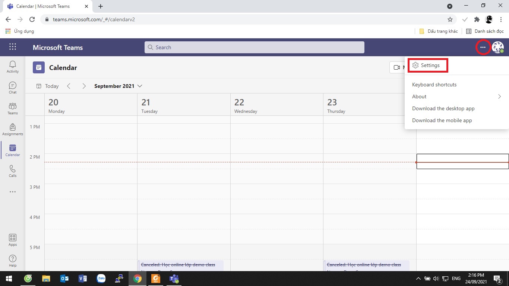
Task: Click Download the desktop app
Action: pyautogui.click(x=443, y=108)
